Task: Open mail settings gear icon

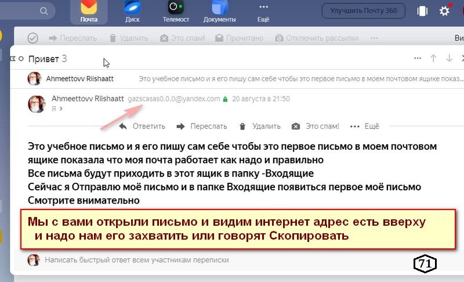Action: click(444, 11)
